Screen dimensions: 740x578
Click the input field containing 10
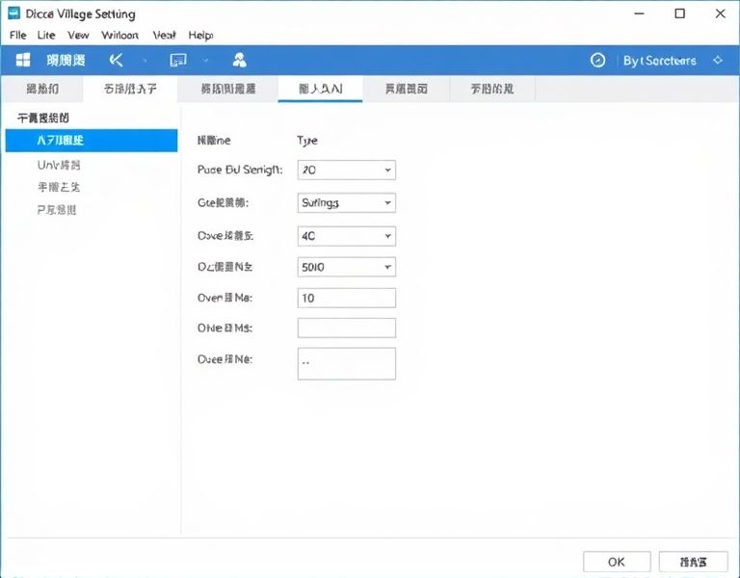click(347, 299)
